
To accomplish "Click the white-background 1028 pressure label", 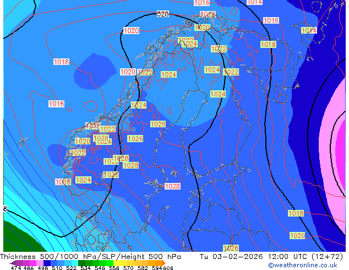I will (172, 186).
